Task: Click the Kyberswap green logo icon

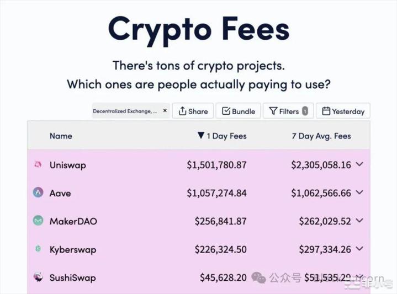Action: coord(38,249)
